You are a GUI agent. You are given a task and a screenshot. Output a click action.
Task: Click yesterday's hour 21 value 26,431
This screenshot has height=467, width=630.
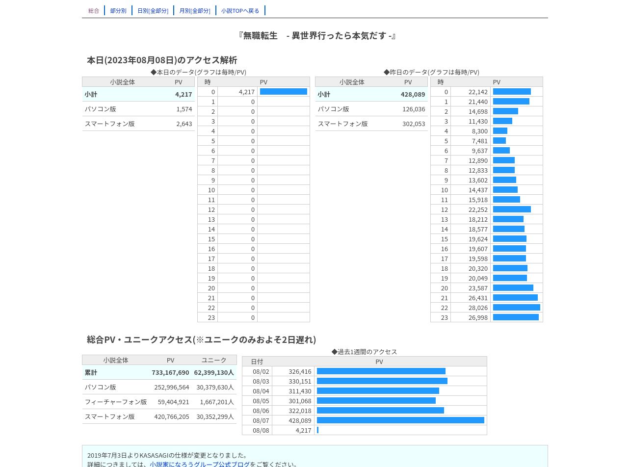coord(478,298)
